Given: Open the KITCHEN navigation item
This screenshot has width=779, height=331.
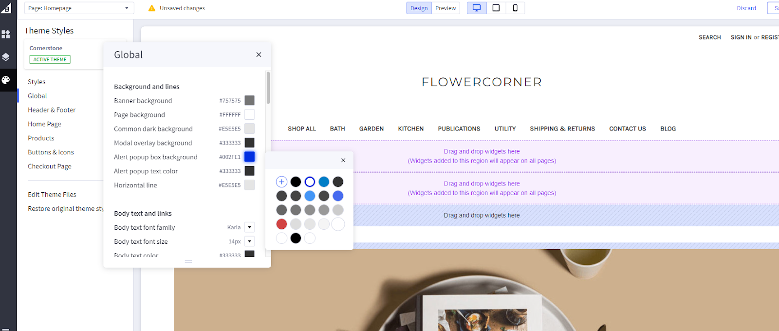Looking at the screenshot, I should 411,129.
